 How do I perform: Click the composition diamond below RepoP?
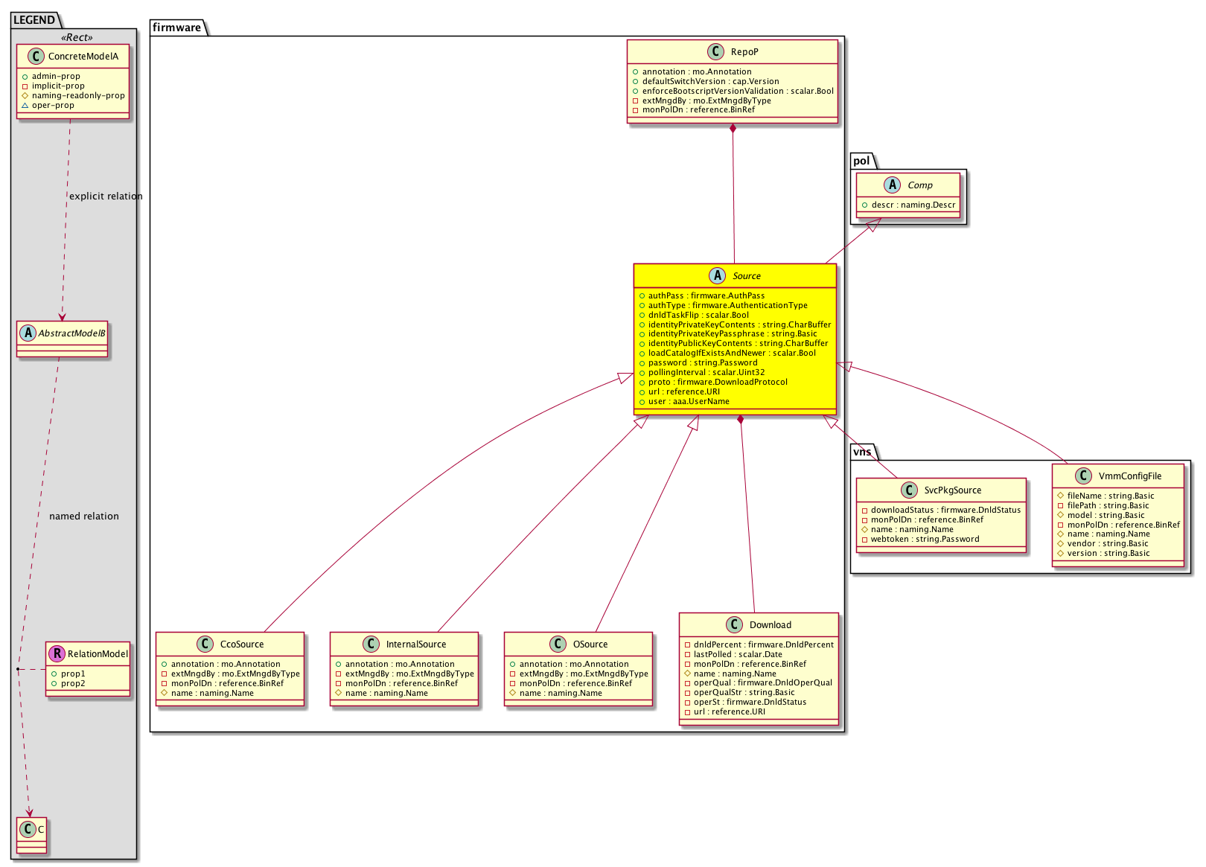733,129
